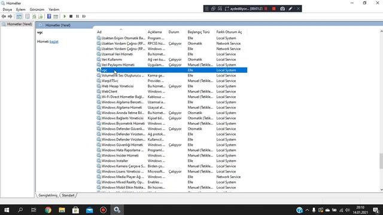Viewport: 383px width, 215px height.
Task: Select the Windows Biyometrik Hizmeti service
Action: tap(123, 124)
